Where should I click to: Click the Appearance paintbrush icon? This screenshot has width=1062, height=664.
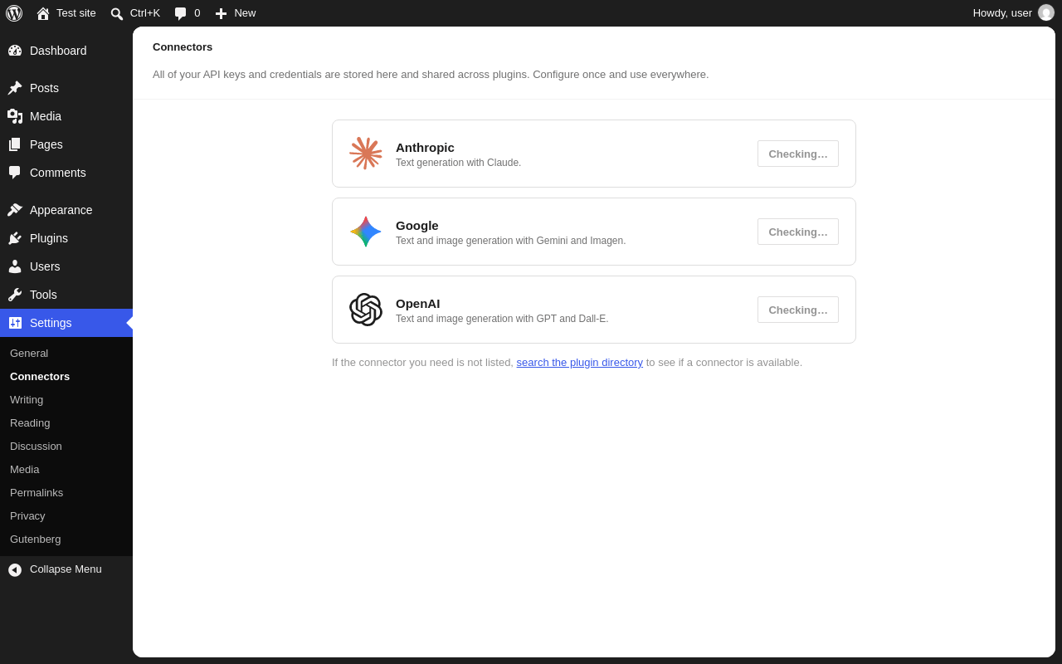(x=15, y=210)
